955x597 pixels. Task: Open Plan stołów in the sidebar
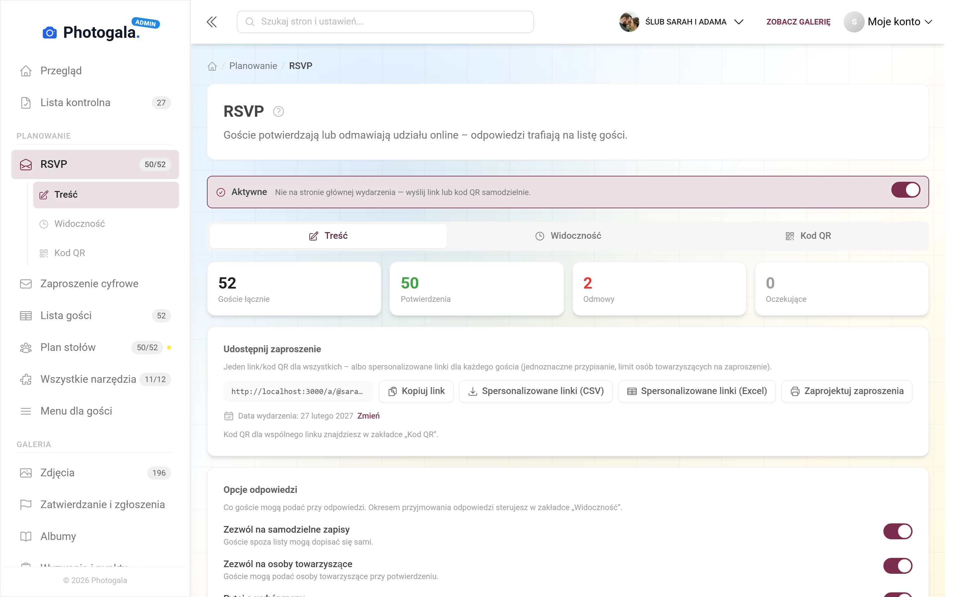click(x=95, y=348)
